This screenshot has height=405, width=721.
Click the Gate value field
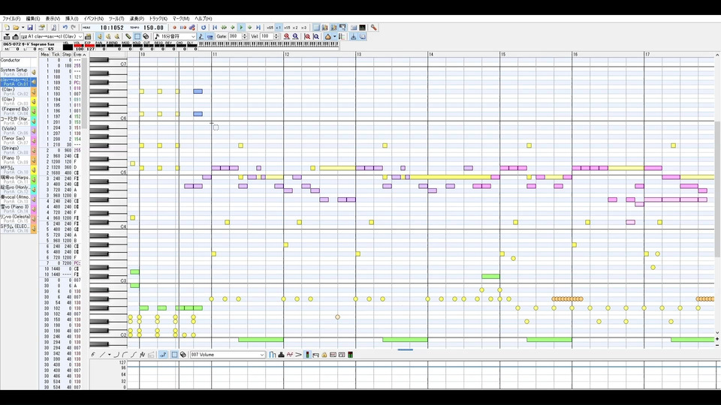[x=235, y=36]
